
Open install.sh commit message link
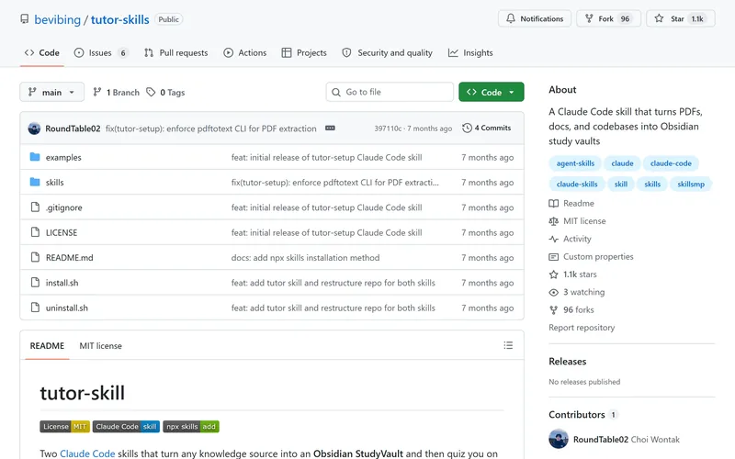(333, 283)
